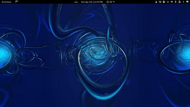Toggle the caffeine coffee cup icon
The image size is (190, 107).
click(164, 2)
